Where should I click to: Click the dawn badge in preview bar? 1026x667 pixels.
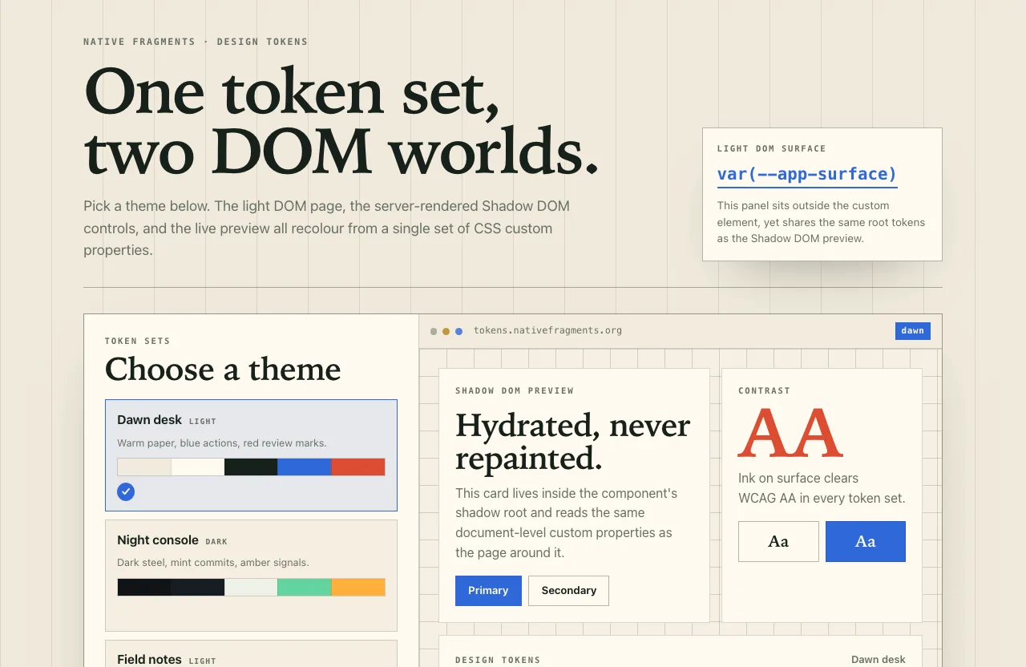(x=913, y=331)
